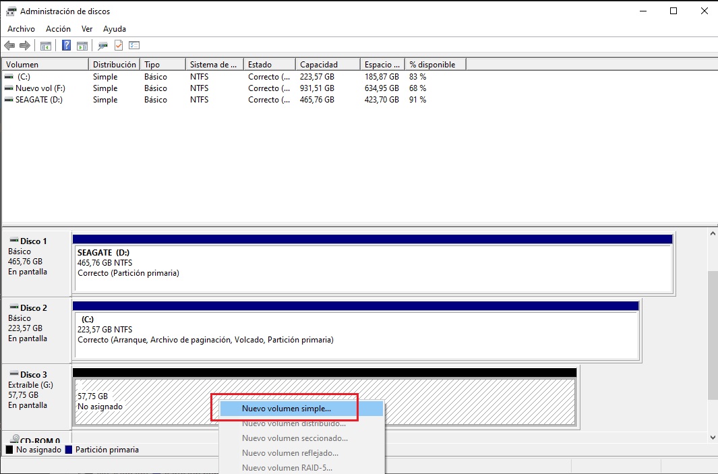
Task: Click the show/hide action pane icon
Action: tap(82, 46)
